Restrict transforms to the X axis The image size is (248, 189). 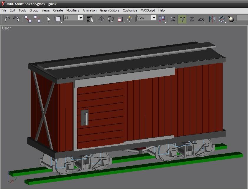(173, 19)
